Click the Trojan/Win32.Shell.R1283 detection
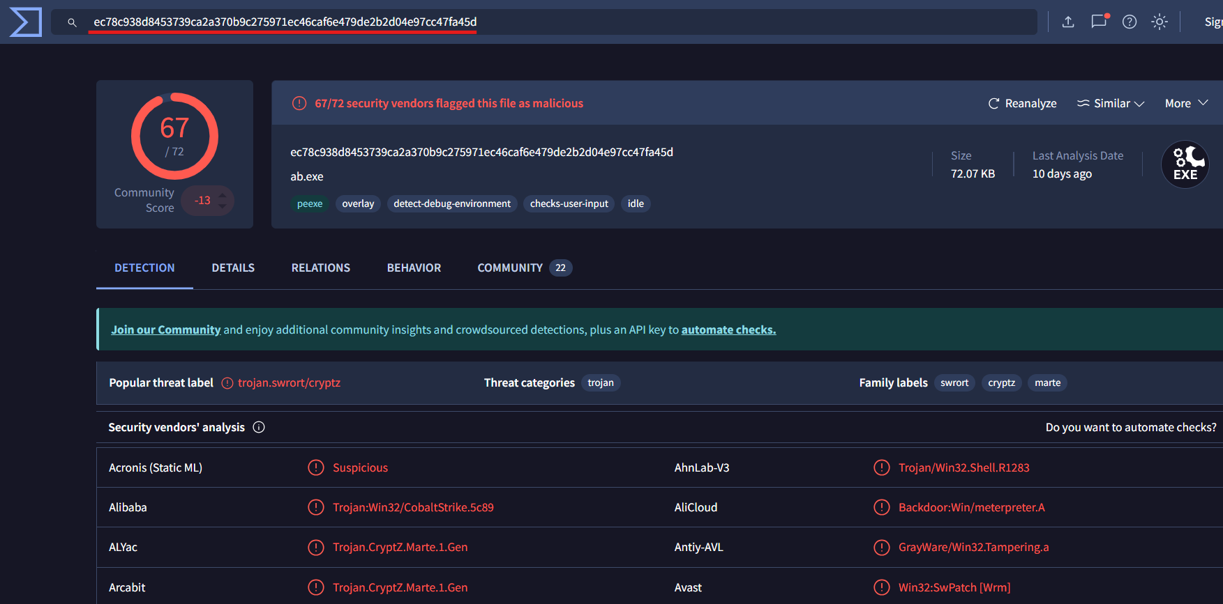 [964, 467]
